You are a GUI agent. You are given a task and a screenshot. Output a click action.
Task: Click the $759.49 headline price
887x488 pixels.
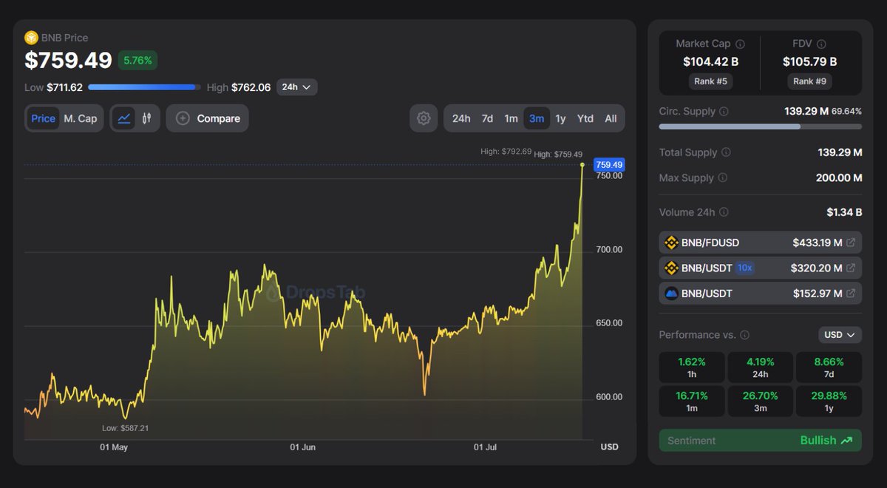(68, 61)
